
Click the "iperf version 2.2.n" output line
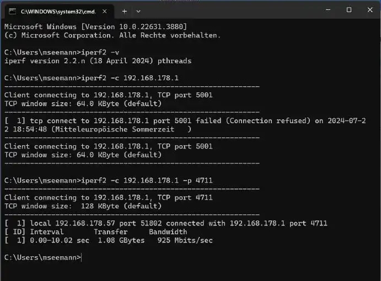[x=98, y=61]
